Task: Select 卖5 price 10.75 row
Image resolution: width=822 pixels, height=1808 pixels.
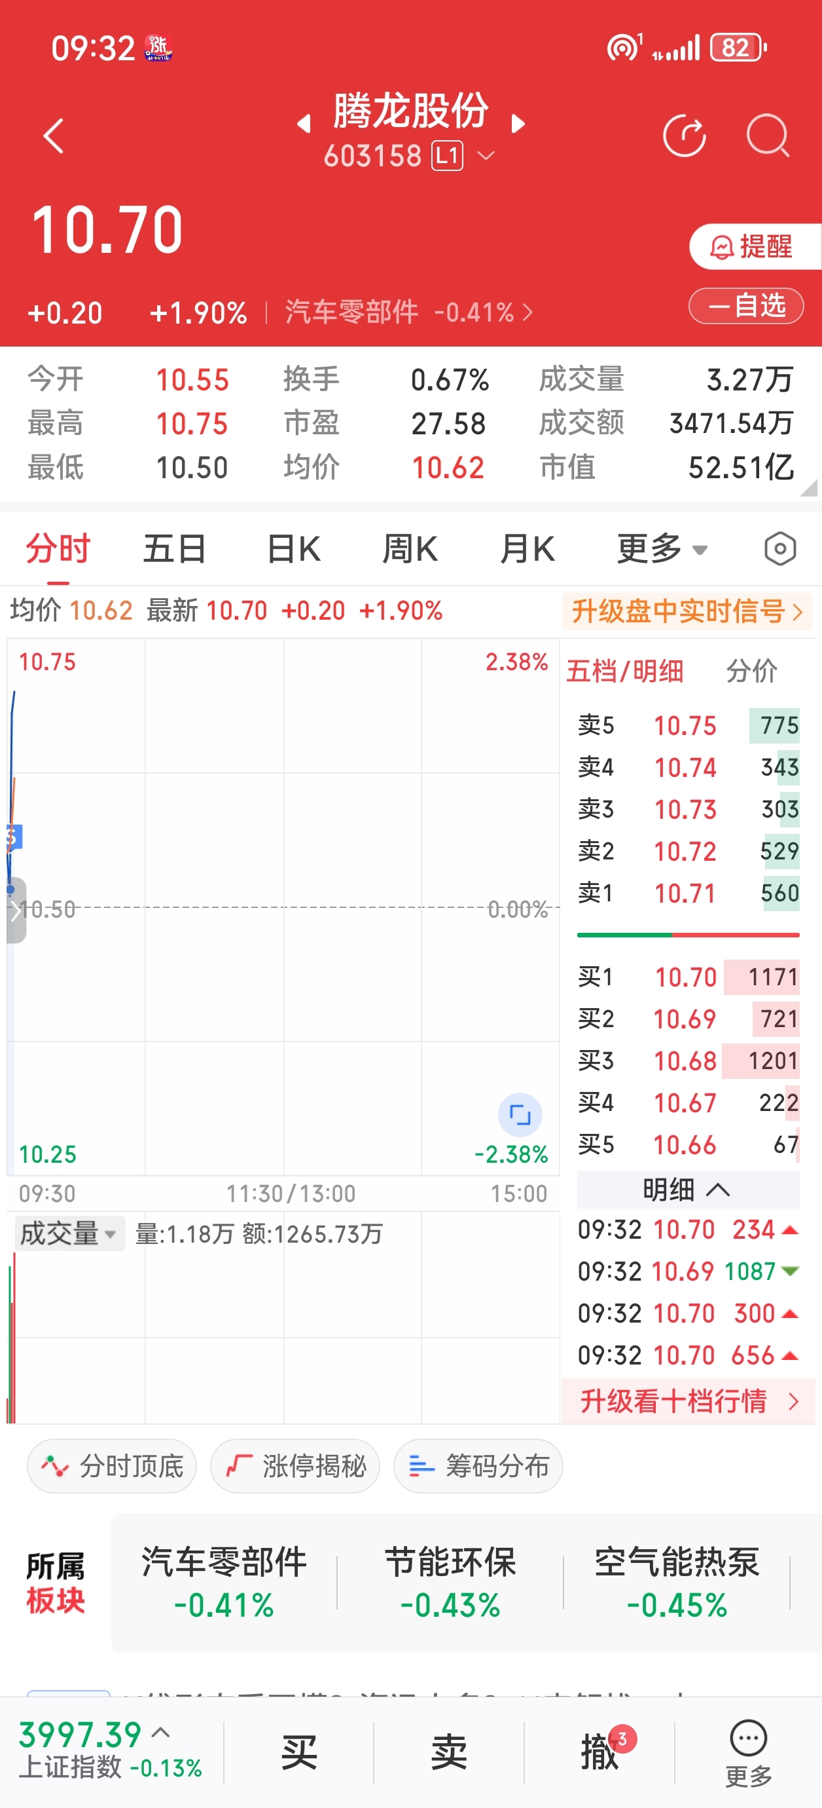Action: click(x=688, y=725)
